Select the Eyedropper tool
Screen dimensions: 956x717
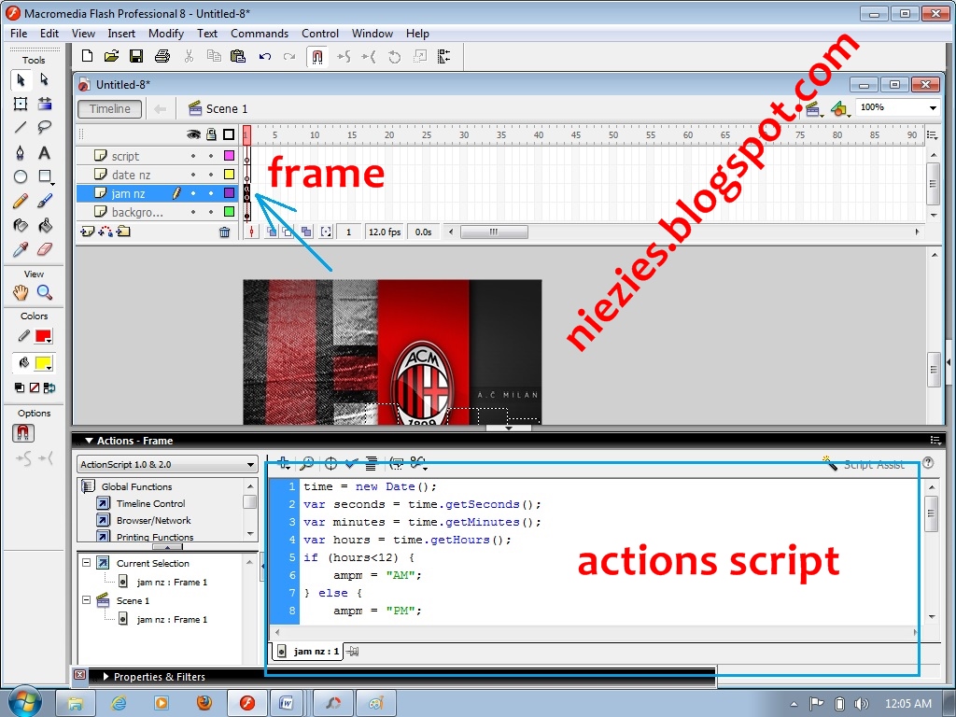click(x=21, y=249)
